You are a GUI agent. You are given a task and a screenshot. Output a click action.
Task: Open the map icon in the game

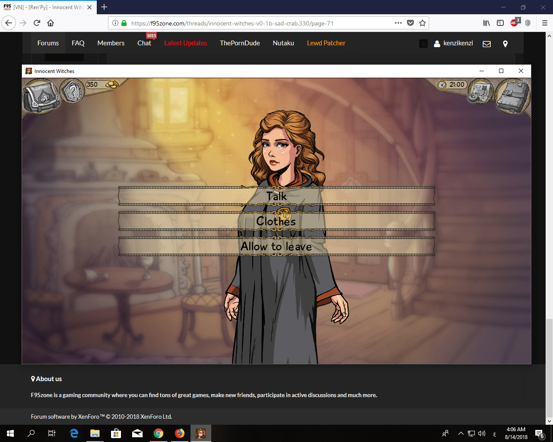click(x=481, y=92)
